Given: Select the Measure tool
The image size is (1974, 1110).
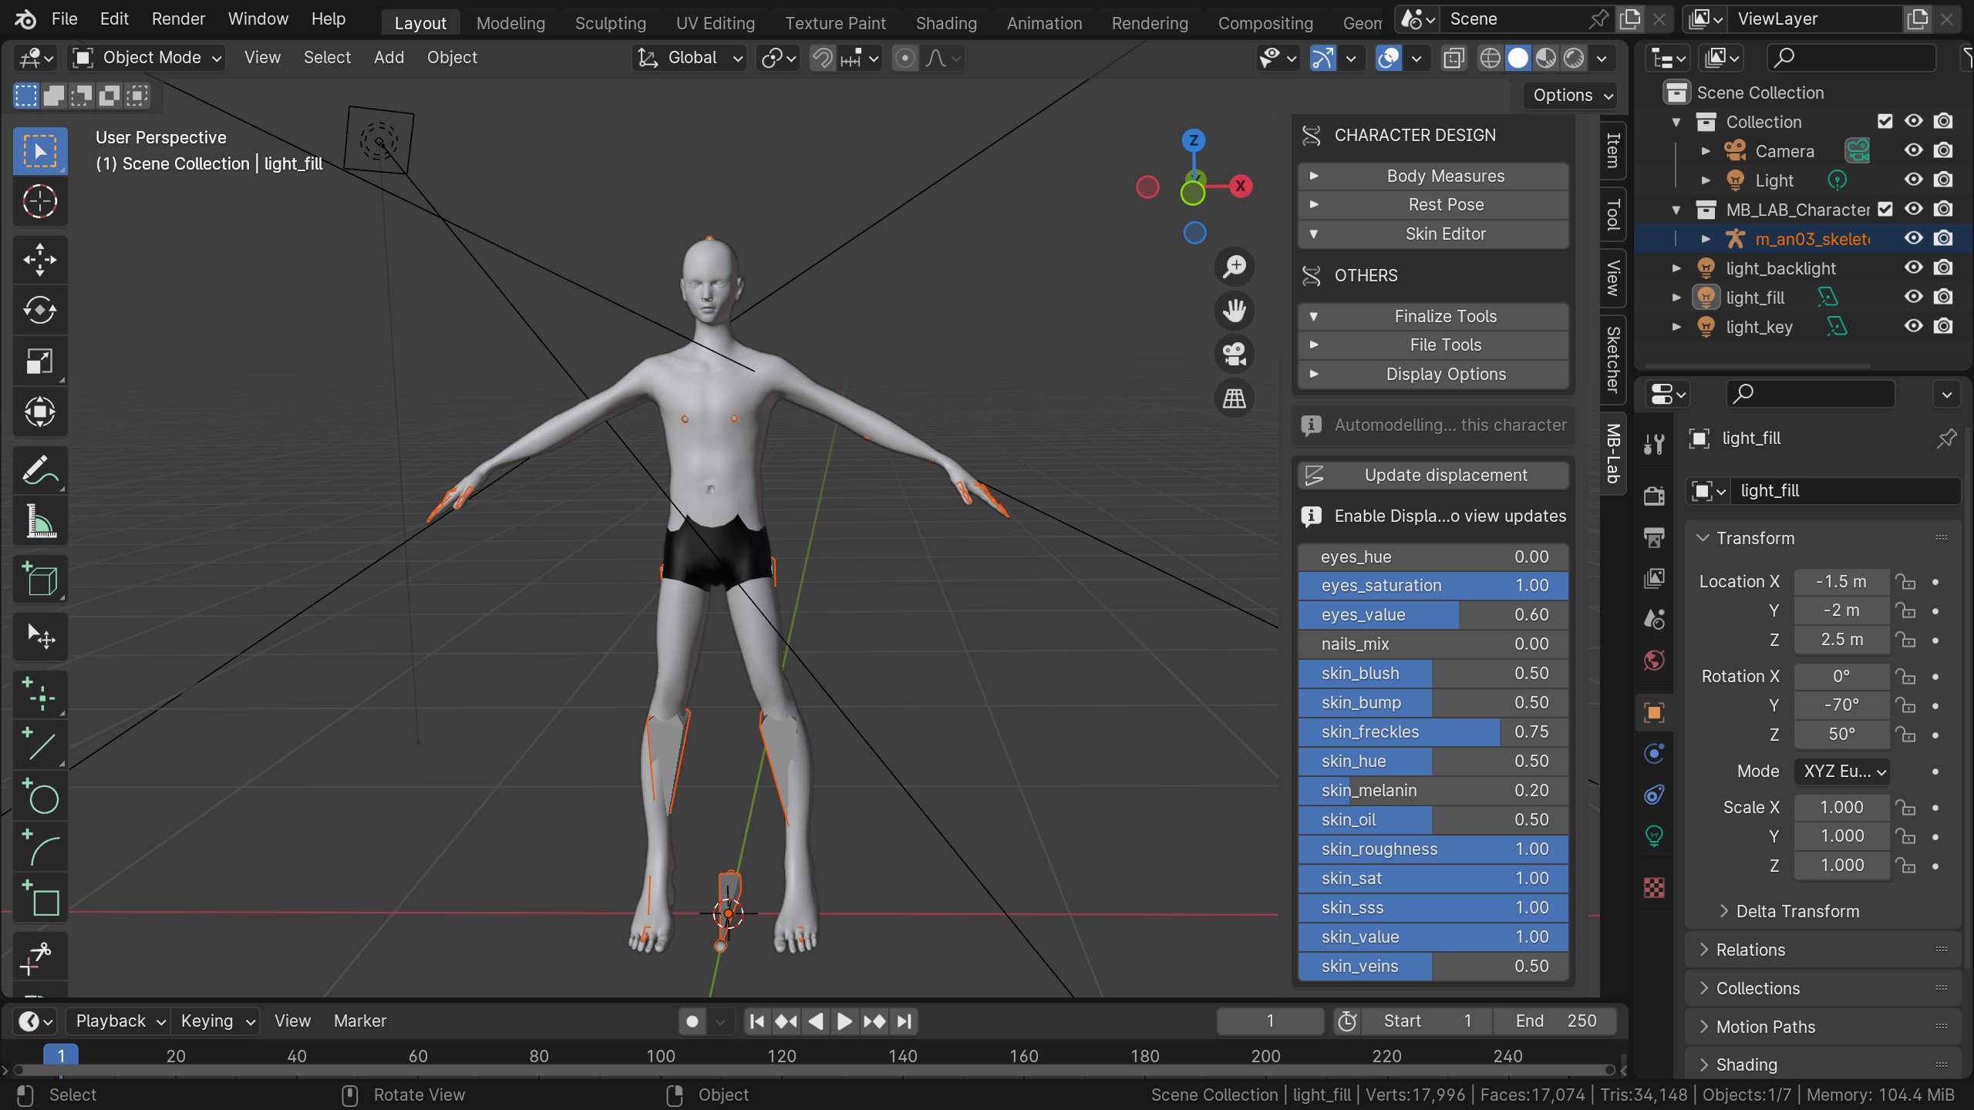Looking at the screenshot, I should [40, 522].
